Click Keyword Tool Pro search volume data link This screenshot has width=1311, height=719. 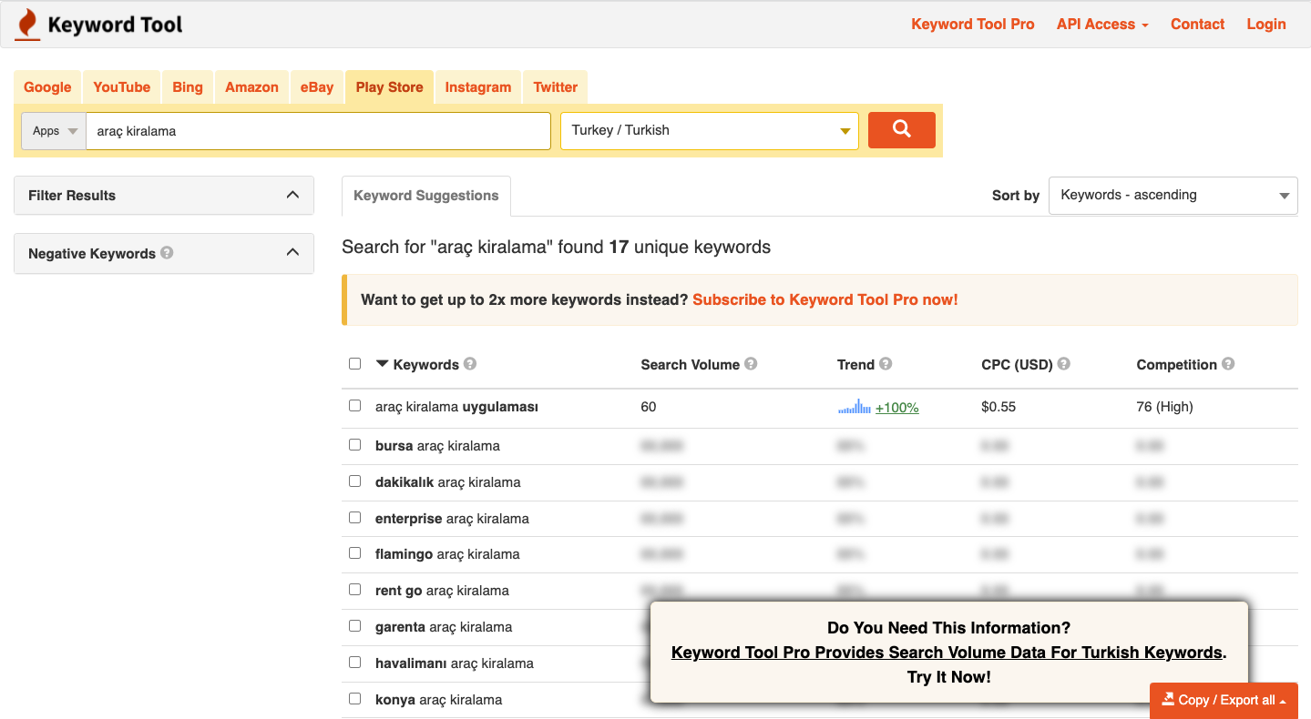click(x=948, y=653)
